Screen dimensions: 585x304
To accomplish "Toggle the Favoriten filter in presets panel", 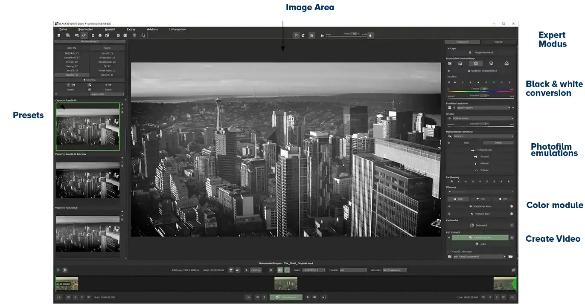I will tap(90, 80).
